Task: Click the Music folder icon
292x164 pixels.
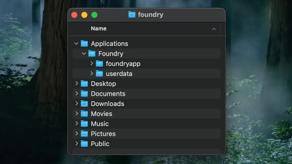Action: (x=84, y=124)
